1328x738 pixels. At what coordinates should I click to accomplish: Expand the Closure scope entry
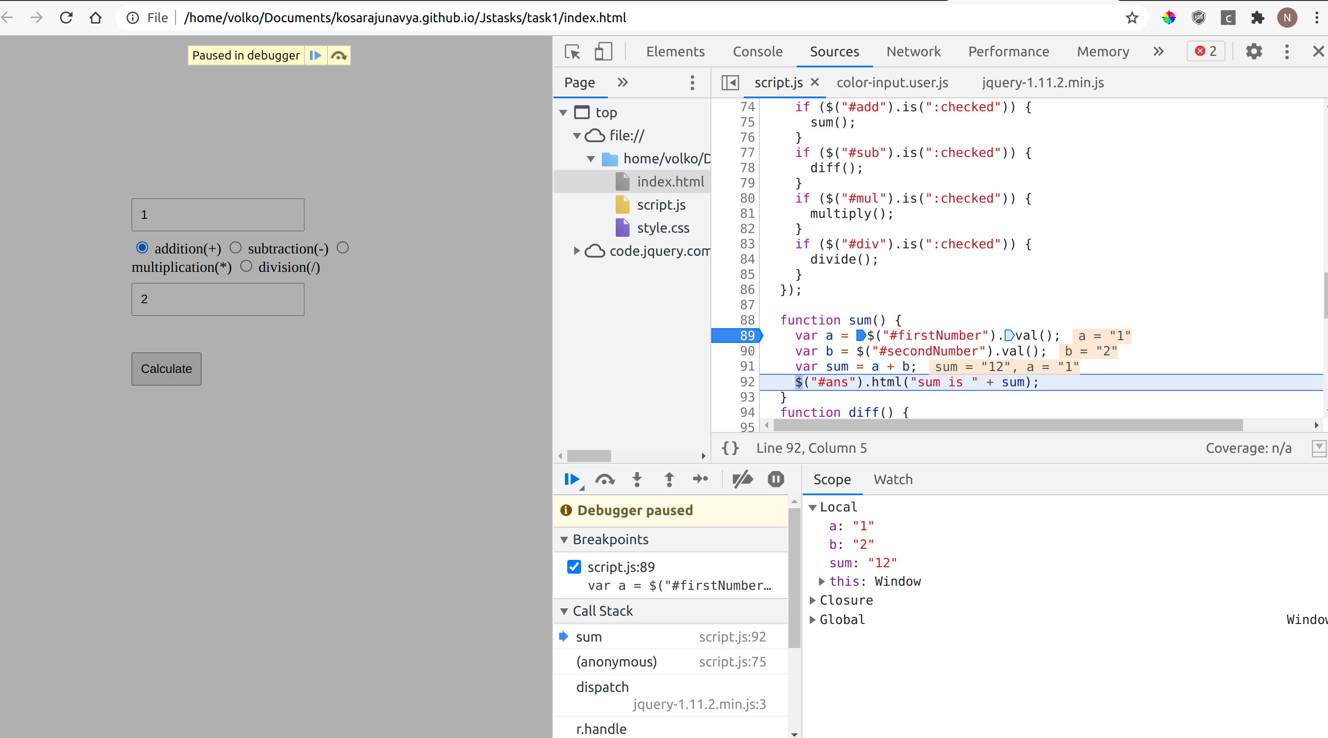click(x=813, y=600)
